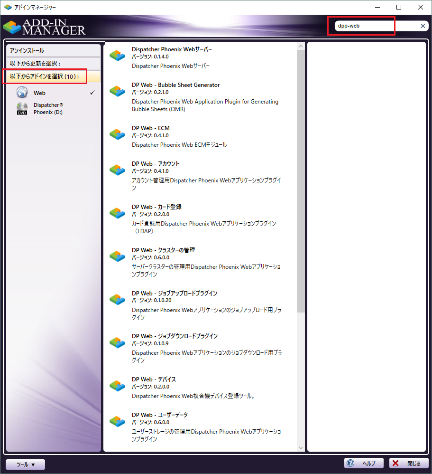The width and height of the screenshot is (432, 474).
Task: Click the バージョン: 0.1.4.0 version text
Action: [150, 57]
